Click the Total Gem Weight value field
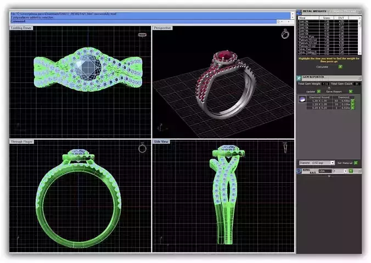 (x=325, y=84)
